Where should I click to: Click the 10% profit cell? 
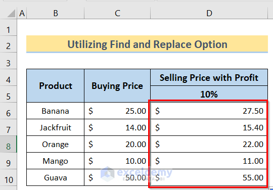coord(209,94)
